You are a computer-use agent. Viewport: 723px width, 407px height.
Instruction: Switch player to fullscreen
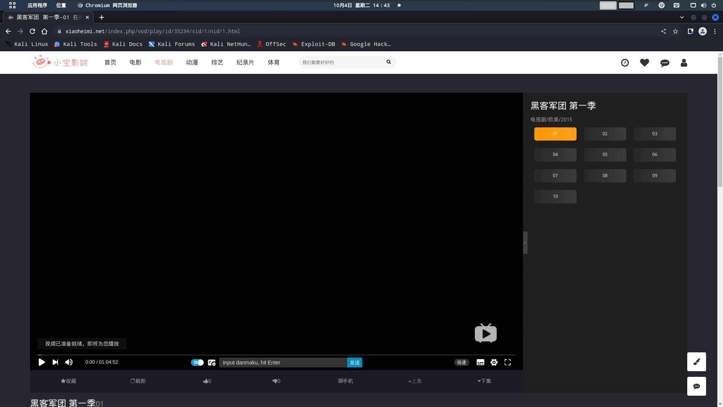click(508, 362)
